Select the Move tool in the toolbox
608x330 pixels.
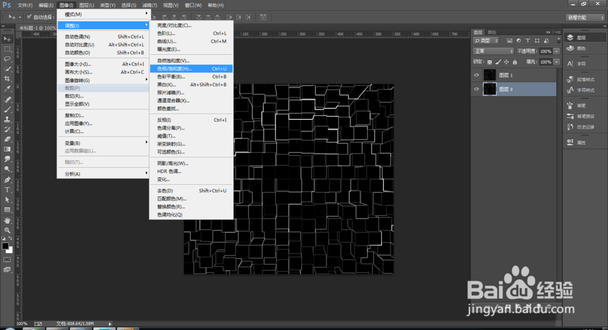7,39
